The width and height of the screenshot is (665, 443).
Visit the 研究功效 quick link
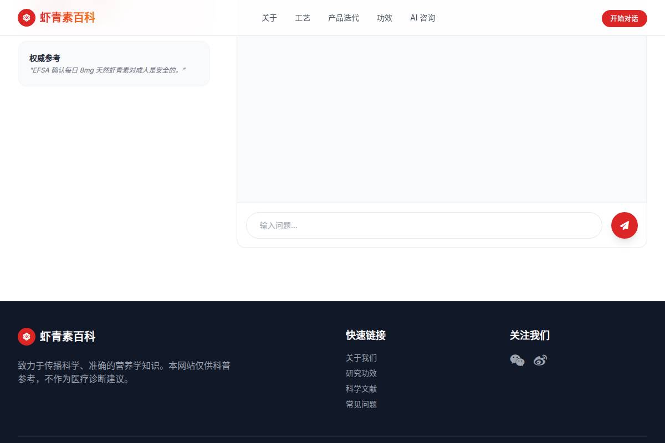pyautogui.click(x=361, y=374)
